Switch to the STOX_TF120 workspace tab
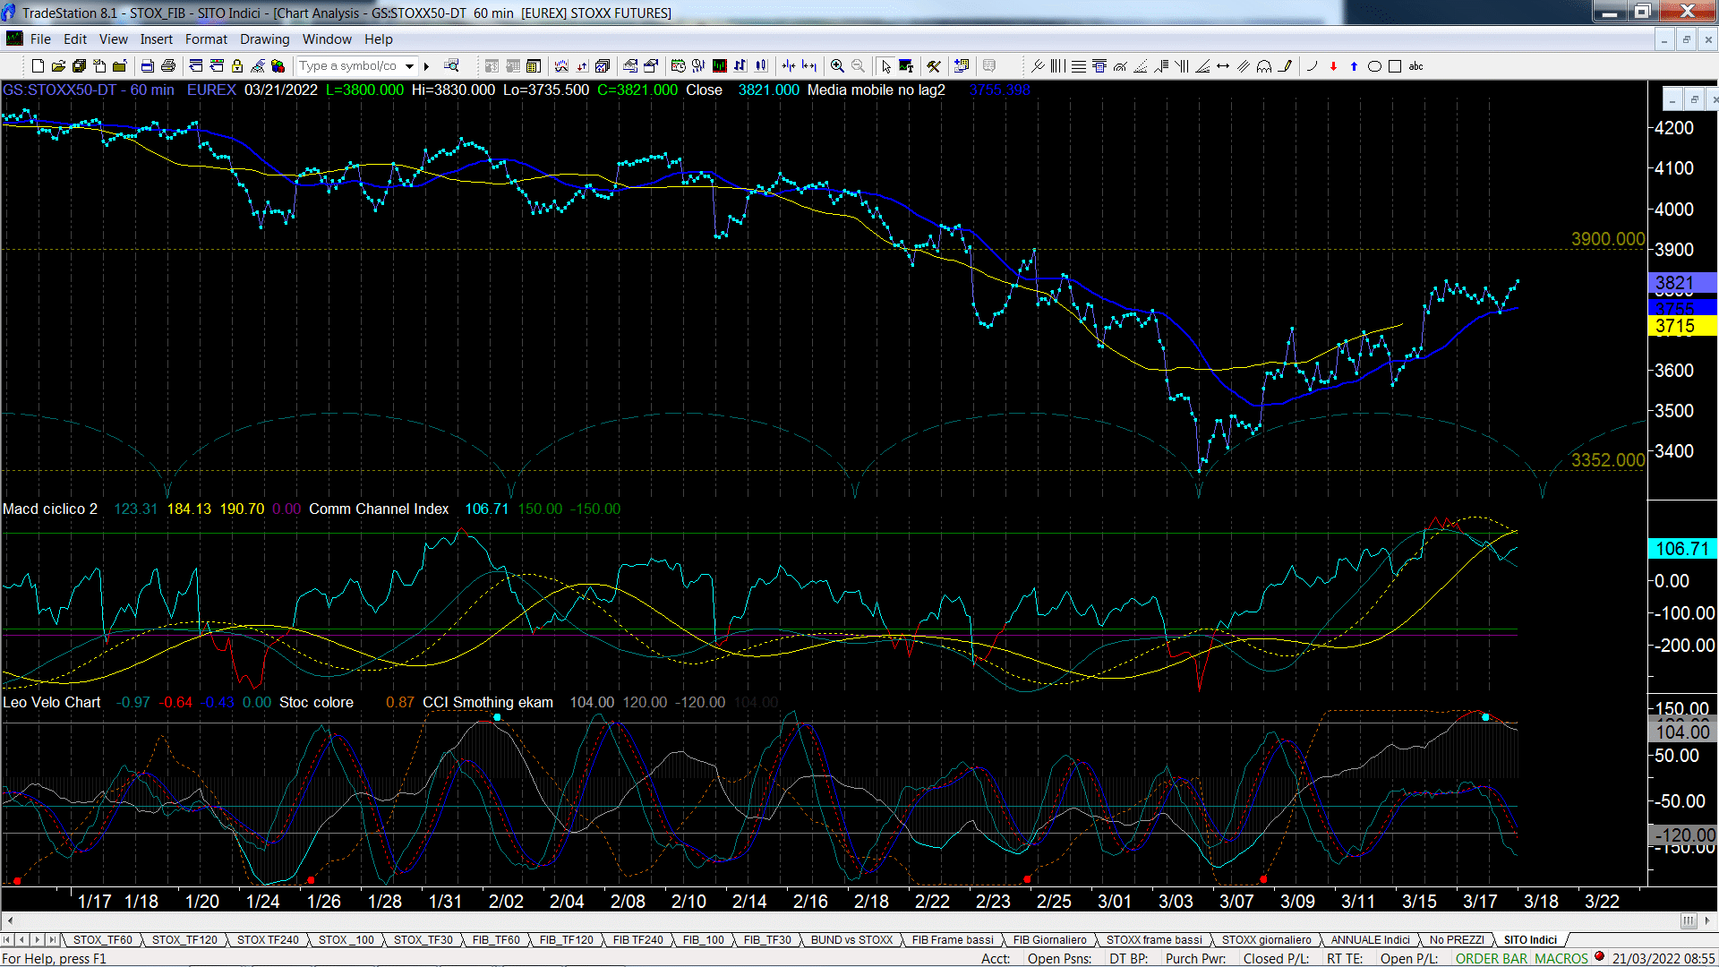The image size is (1719, 967). pyautogui.click(x=184, y=939)
